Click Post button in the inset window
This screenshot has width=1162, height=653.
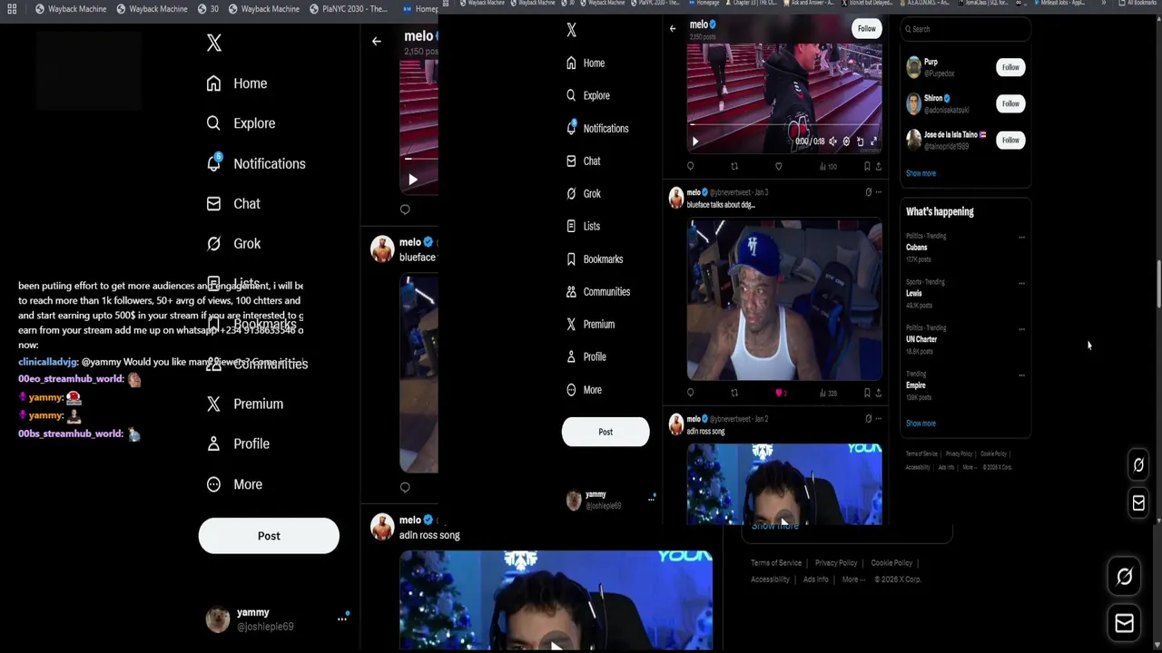click(x=606, y=432)
